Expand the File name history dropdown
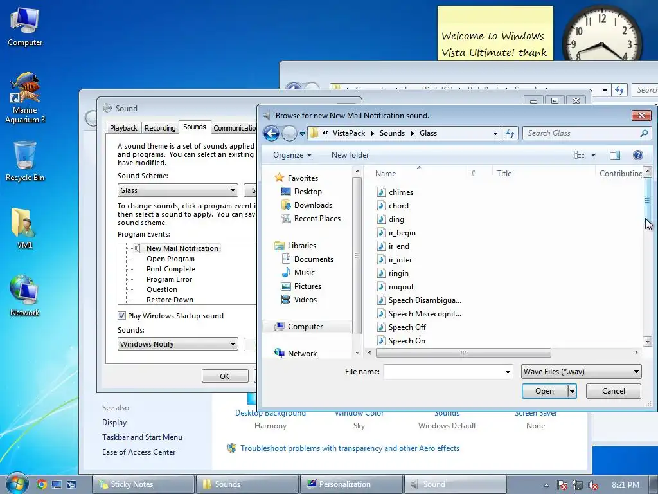The height and width of the screenshot is (494, 658). click(x=508, y=372)
